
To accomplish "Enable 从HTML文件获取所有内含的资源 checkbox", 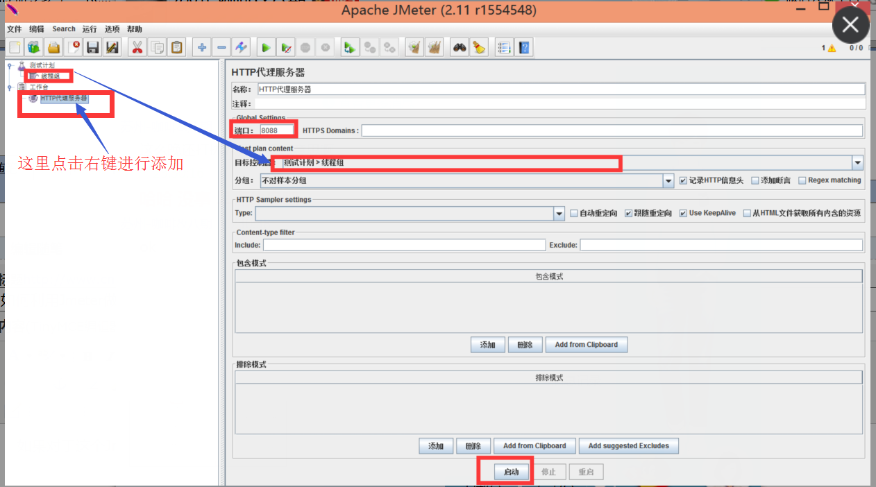I will tap(747, 214).
